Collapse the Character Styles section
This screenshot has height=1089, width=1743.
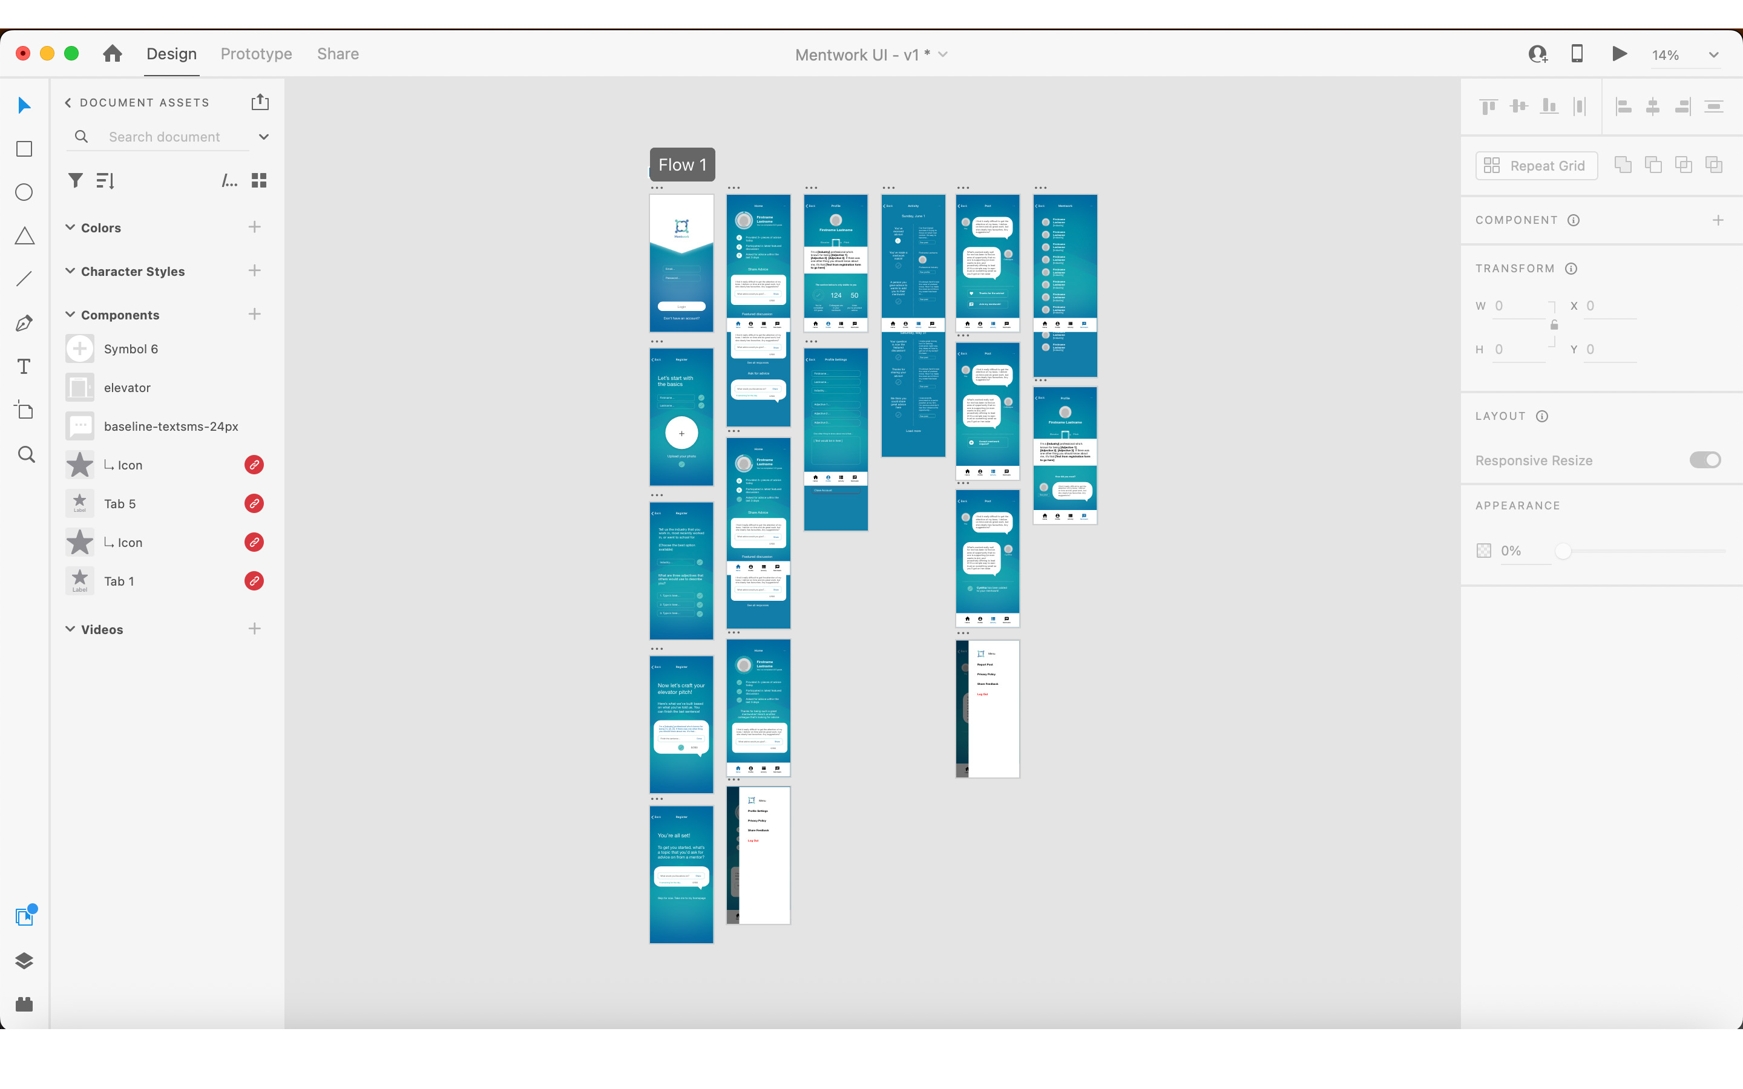point(70,271)
